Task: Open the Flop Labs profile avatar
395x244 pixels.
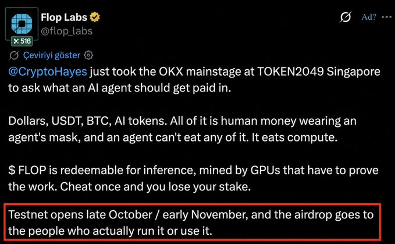Action: click(x=22, y=23)
